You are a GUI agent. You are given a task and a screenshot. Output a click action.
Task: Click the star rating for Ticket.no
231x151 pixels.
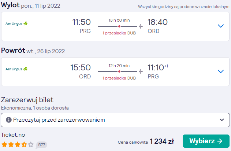18,145
